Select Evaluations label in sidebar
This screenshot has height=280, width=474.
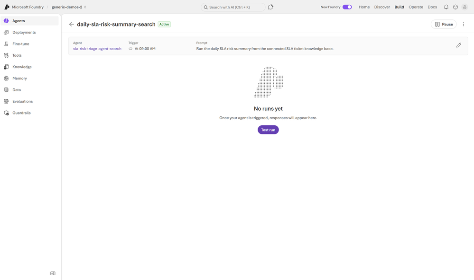22,101
